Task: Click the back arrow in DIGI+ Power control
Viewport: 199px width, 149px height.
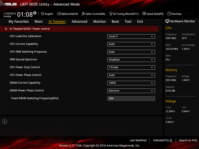Action: (6, 29)
